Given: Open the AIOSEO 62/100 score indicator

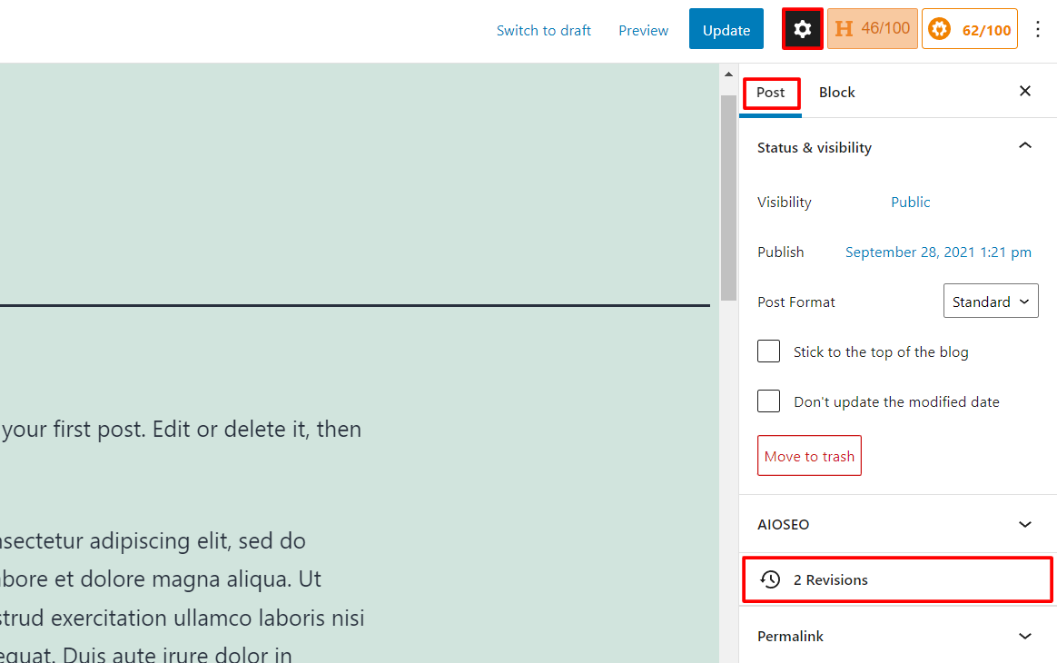Looking at the screenshot, I should click(x=969, y=28).
